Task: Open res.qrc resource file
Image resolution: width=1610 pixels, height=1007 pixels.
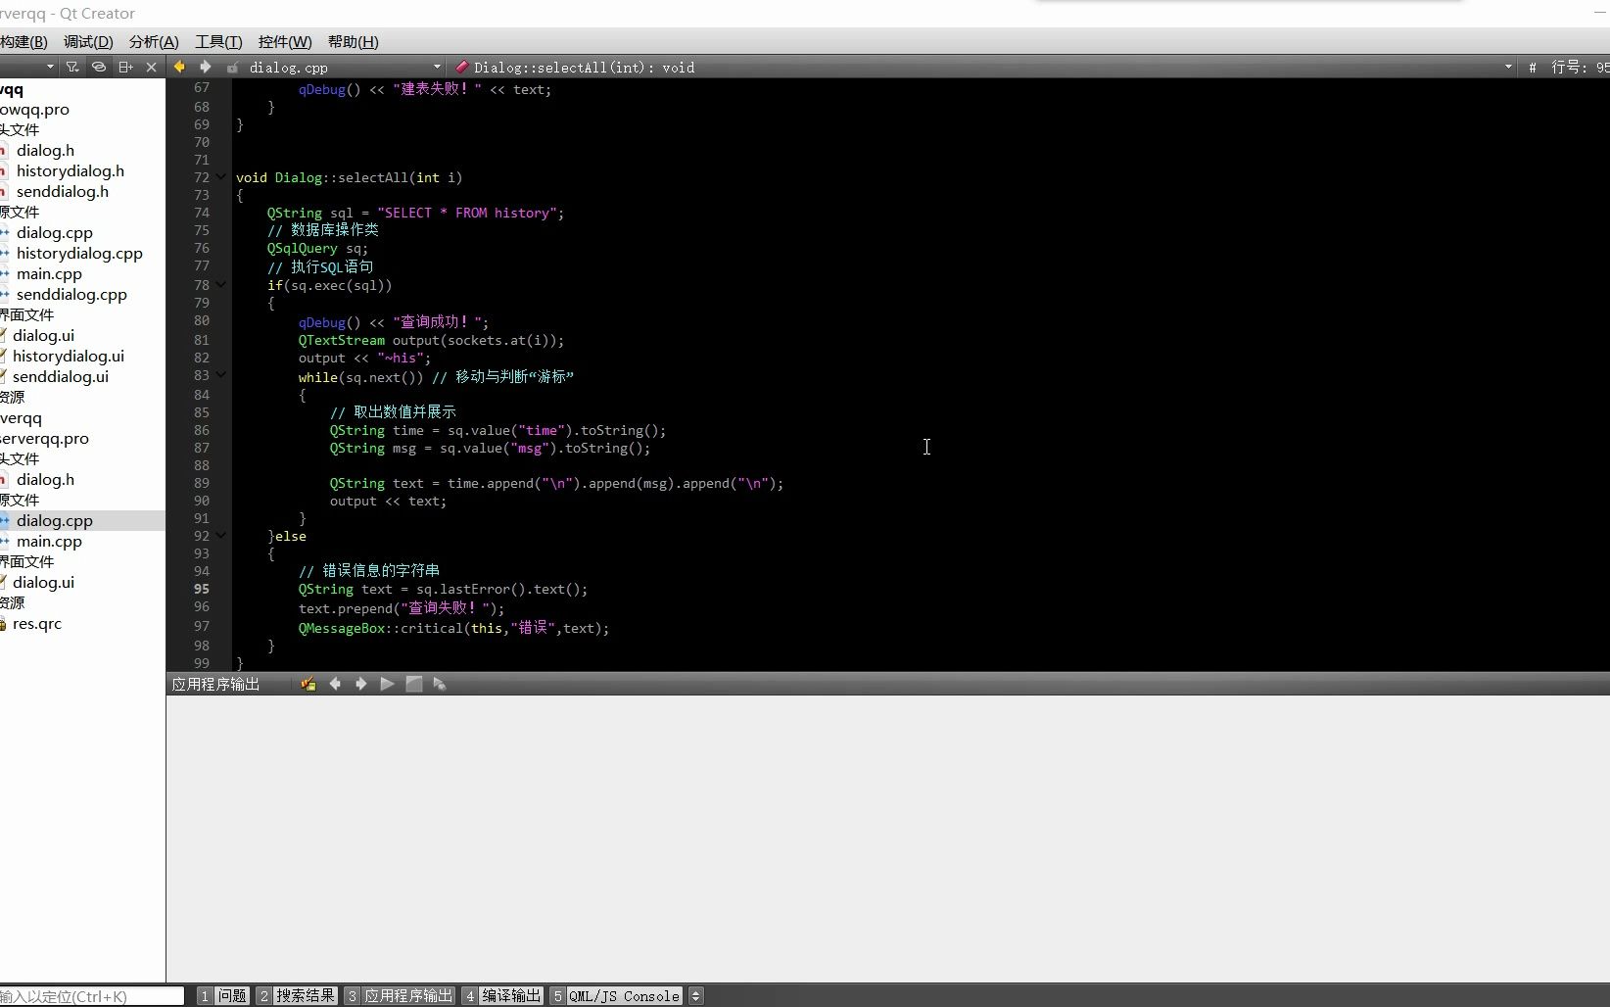Action: 36,623
